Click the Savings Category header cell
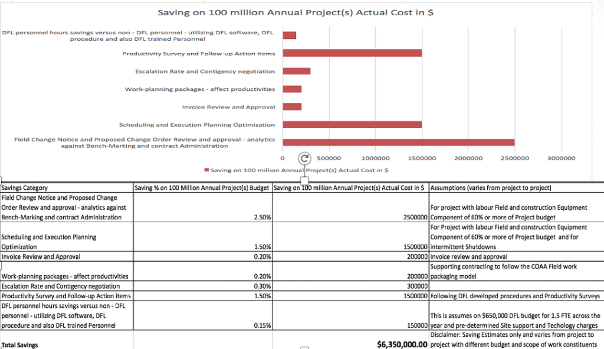This screenshot has height=349, width=604. 67,187
